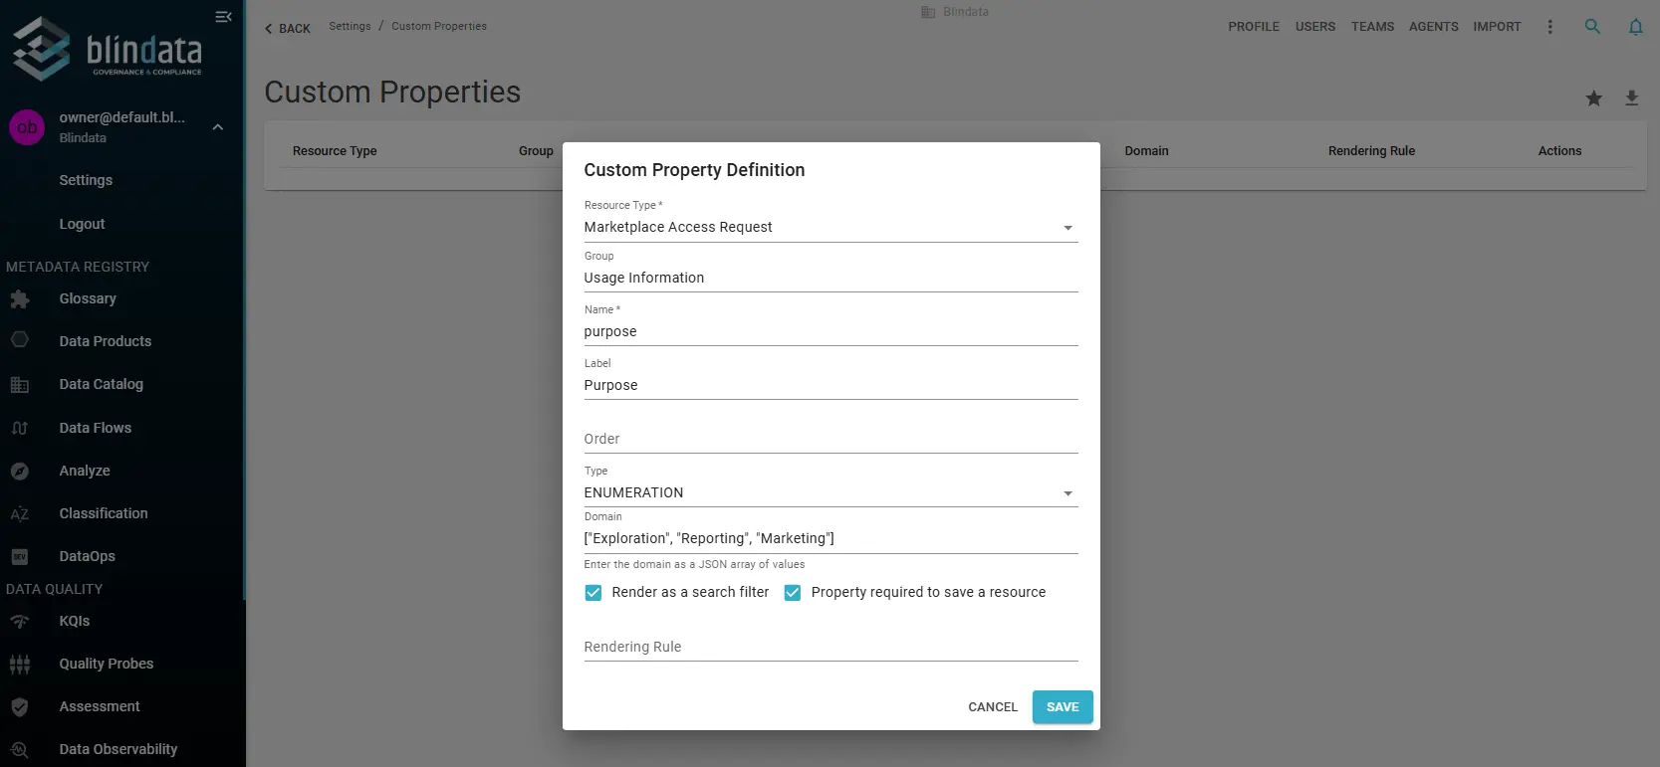Open the search magnifier icon
The height and width of the screenshot is (767, 1660).
pyautogui.click(x=1592, y=27)
